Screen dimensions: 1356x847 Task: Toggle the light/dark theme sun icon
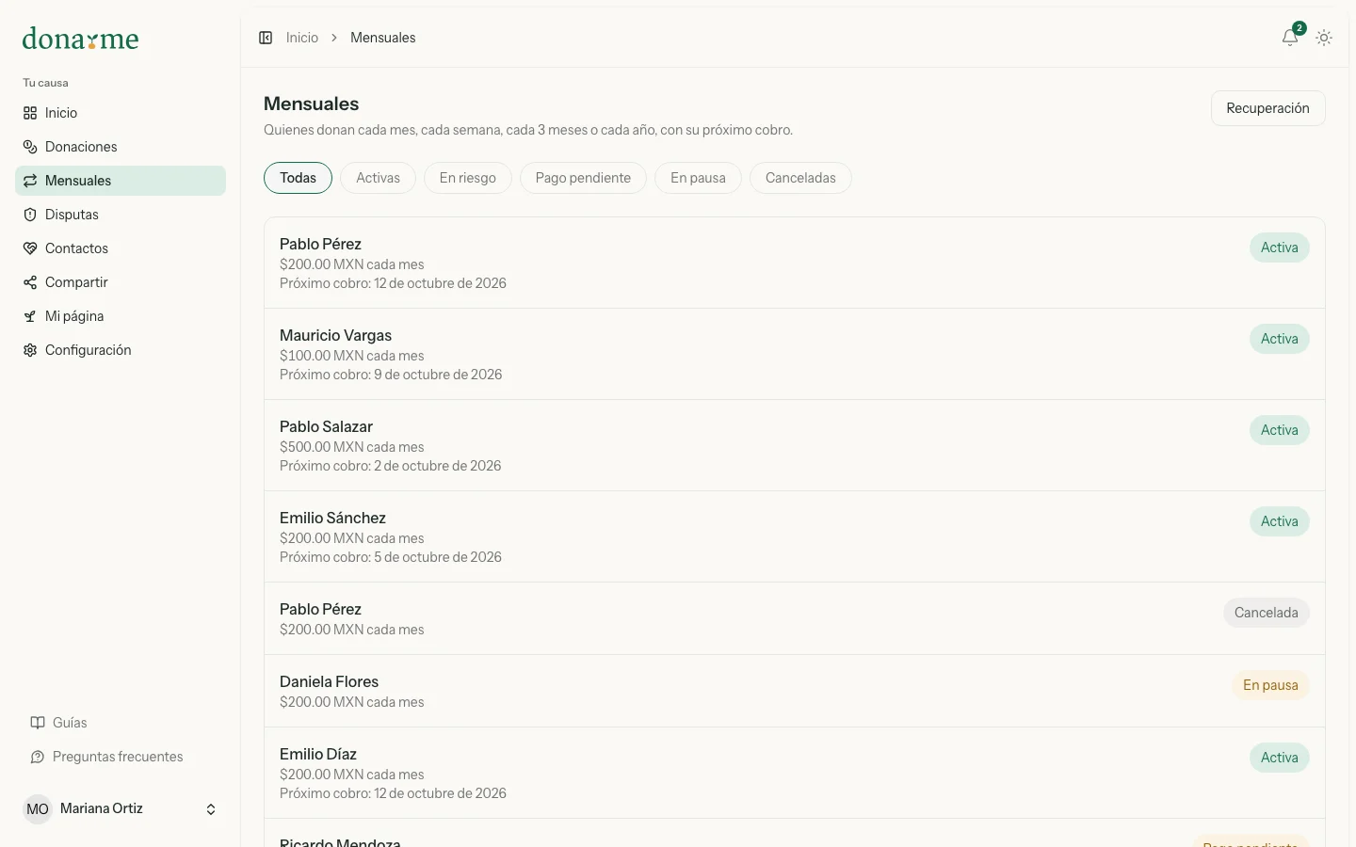(1324, 38)
